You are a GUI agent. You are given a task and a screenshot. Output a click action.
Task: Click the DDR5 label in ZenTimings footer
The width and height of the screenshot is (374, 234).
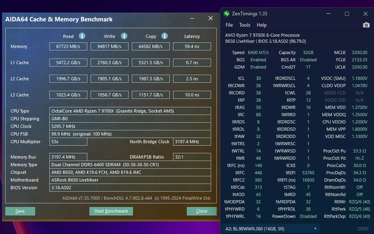(x=363, y=229)
